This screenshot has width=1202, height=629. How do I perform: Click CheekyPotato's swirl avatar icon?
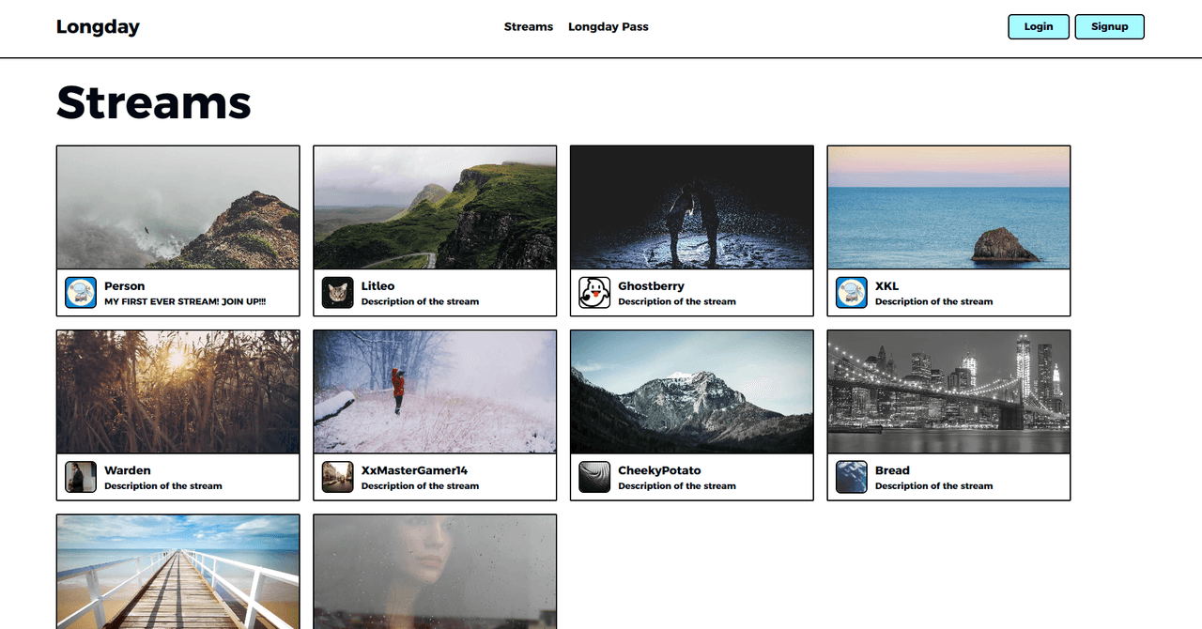pyautogui.click(x=594, y=477)
